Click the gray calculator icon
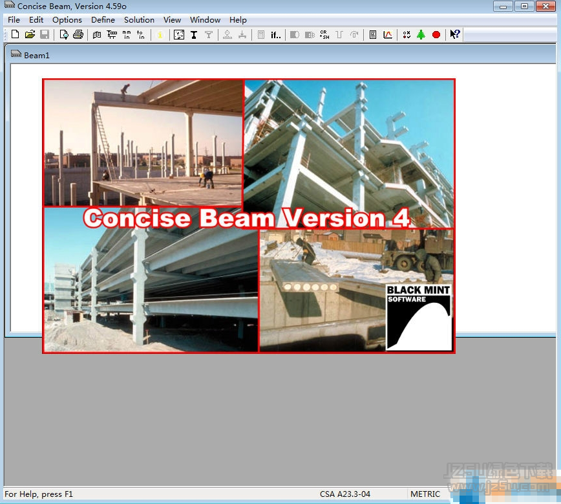561x504 pixels. pyautogui.click(x=261, y=35)
